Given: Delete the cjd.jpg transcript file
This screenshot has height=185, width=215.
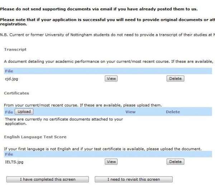Looking at the screenshot, I should pyautogui.click(x=175, y=79).
